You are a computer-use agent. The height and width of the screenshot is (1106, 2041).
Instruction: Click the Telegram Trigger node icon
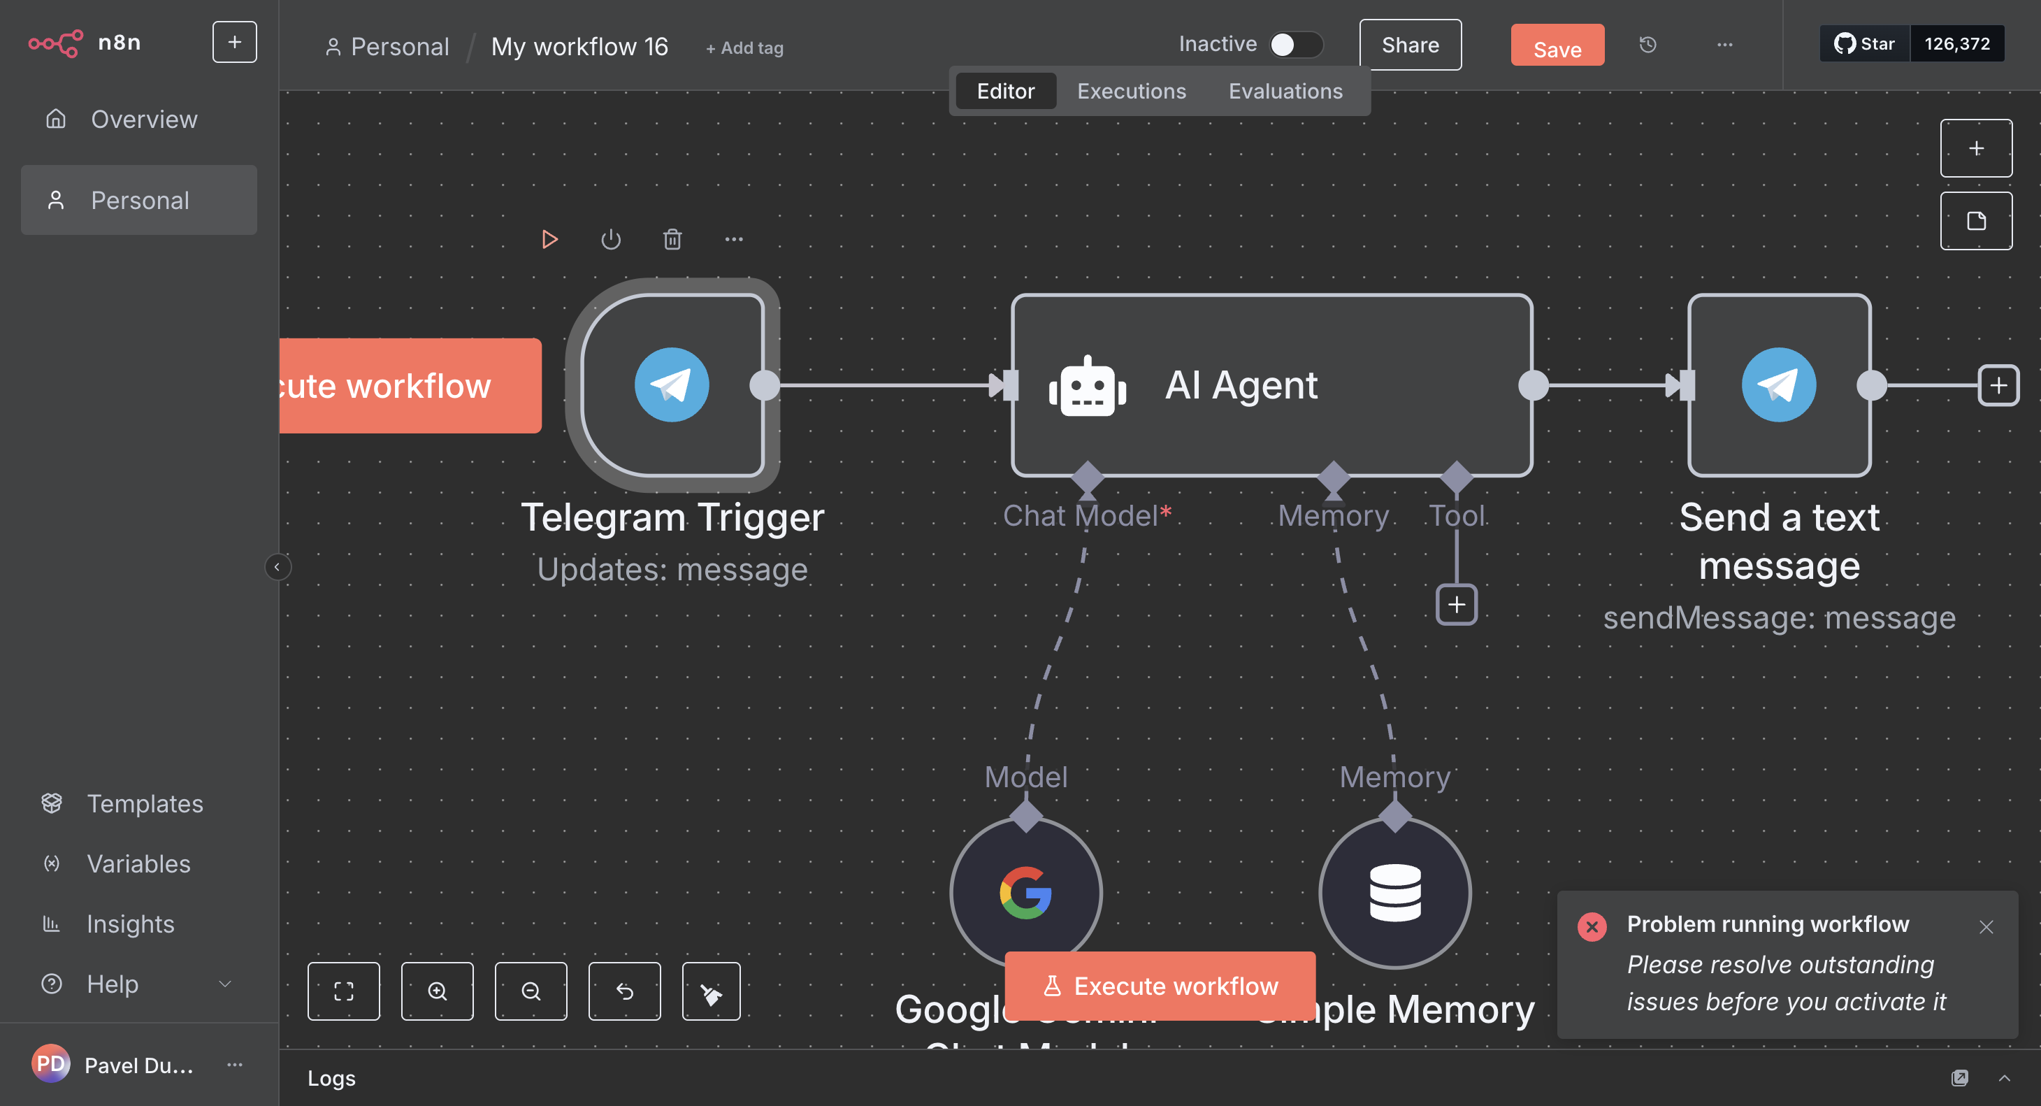(x=671, y=385)
